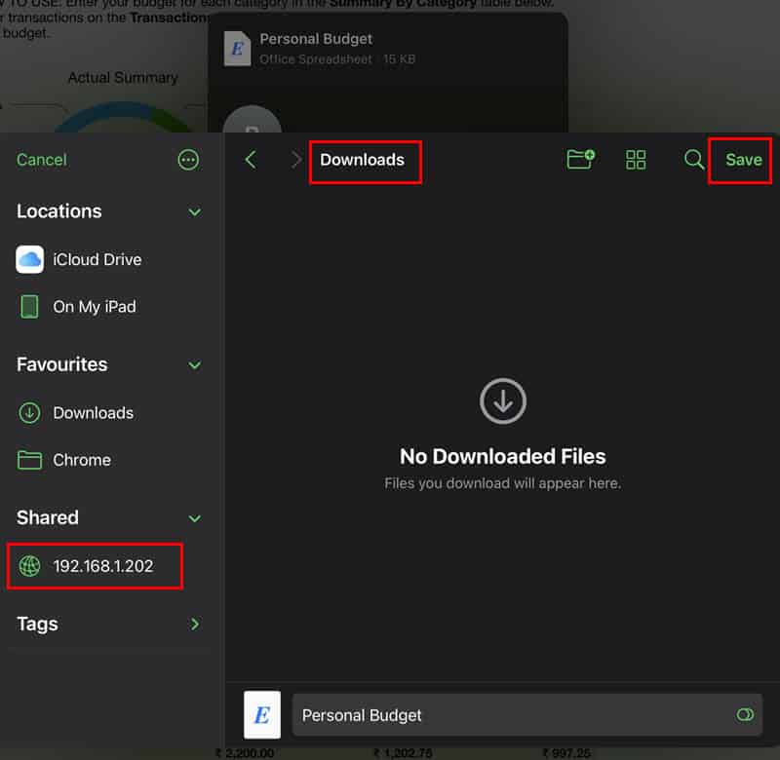Tap the iPad device icon
The height and width of the screenshot is (760, 780).
tap(29, 306)
